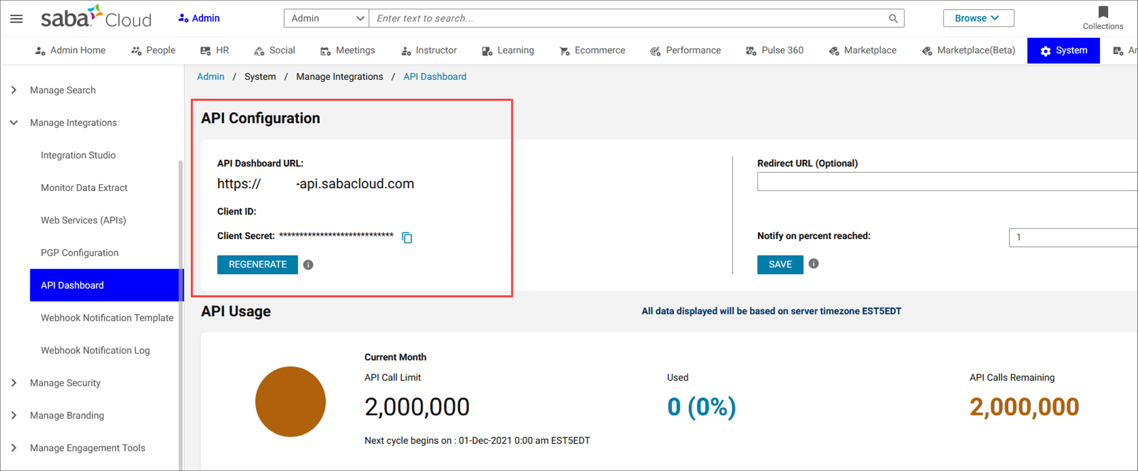The image size is (1138, 471).
Task: Click the Marketplace(Beta) tab icon
Action: pos(927,51)
